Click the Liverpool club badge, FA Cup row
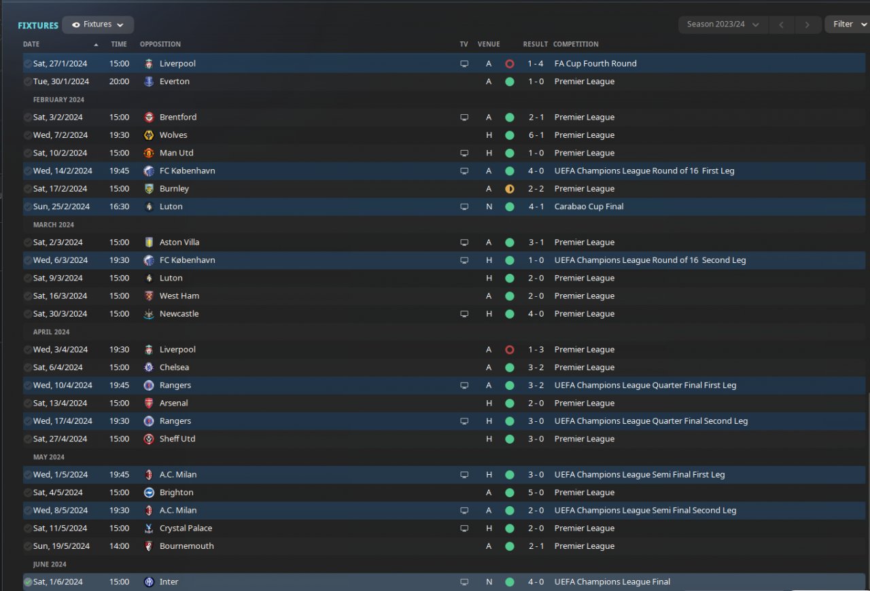 149,64
